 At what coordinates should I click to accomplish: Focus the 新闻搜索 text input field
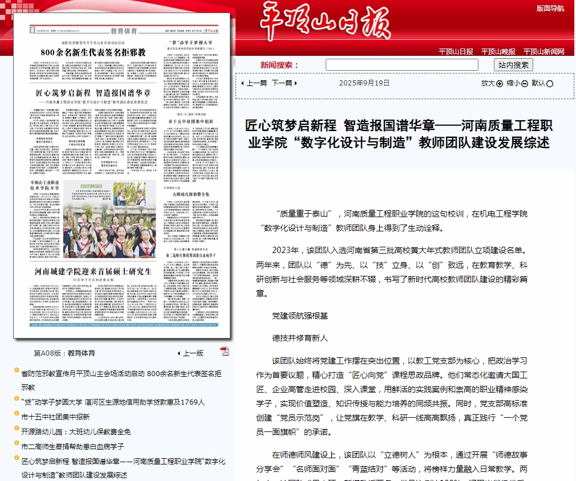click(401, 65)
